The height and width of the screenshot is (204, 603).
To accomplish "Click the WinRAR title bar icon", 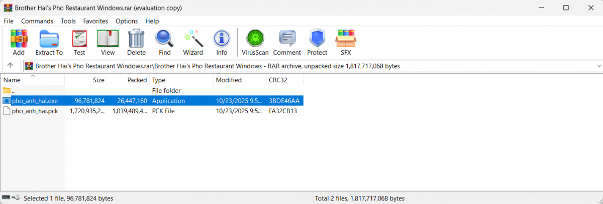I will click(x=8, y=8).
